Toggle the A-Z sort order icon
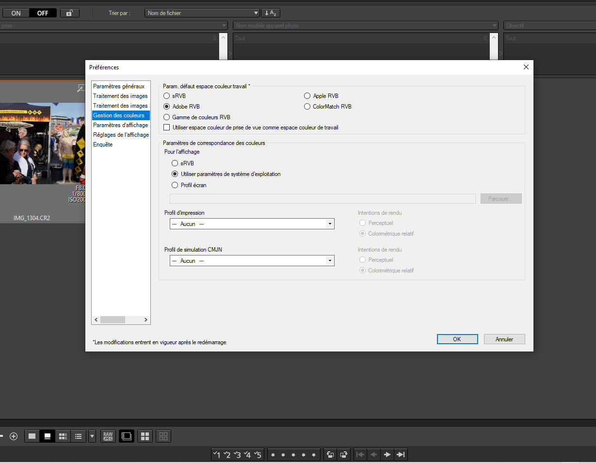 (x=270, y=13)
